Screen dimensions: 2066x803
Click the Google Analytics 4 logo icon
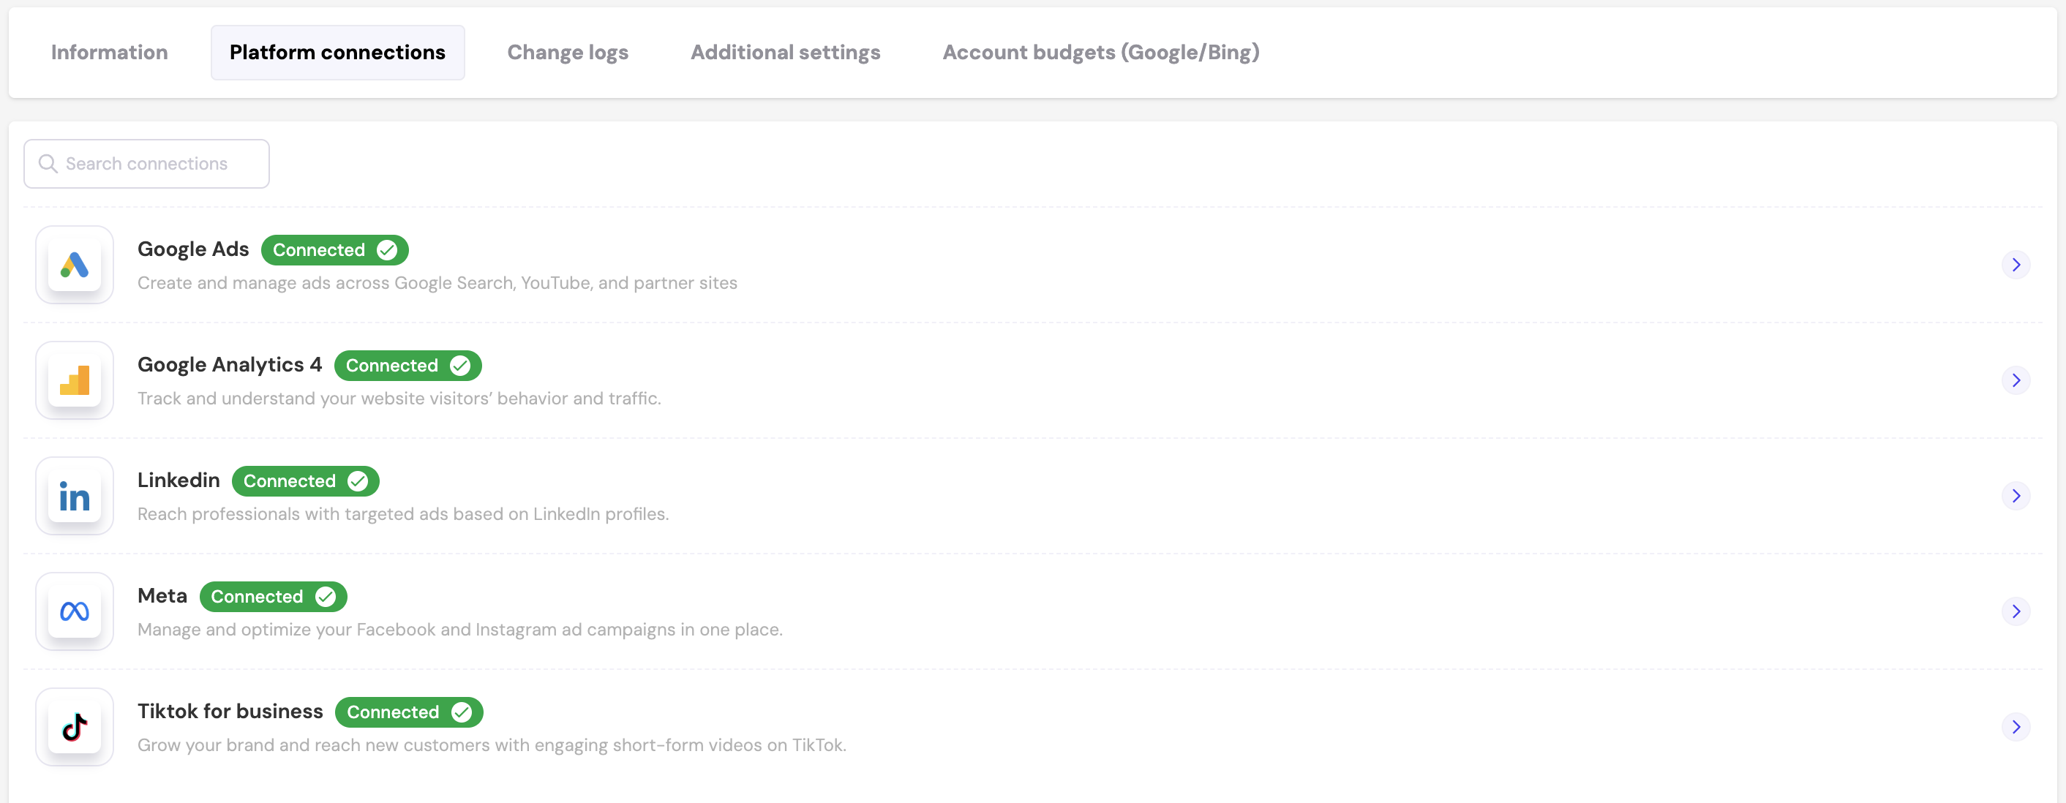(75, 381)
